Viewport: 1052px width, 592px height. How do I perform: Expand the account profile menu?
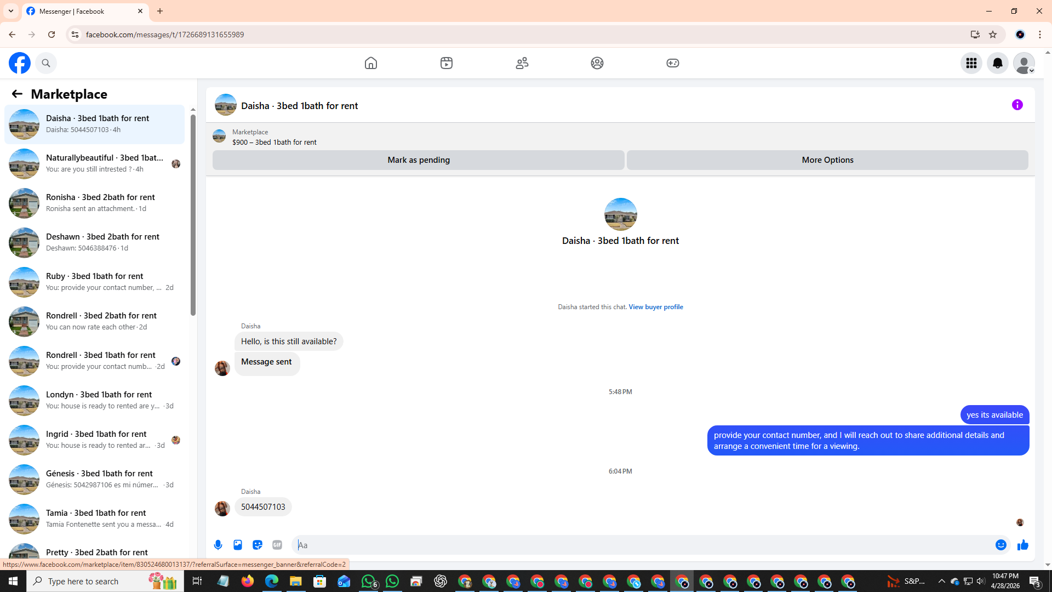(x=1024, y=63)
